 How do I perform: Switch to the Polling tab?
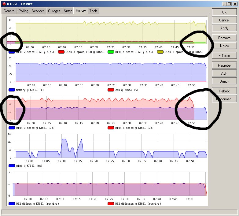[x=24, y=11]
